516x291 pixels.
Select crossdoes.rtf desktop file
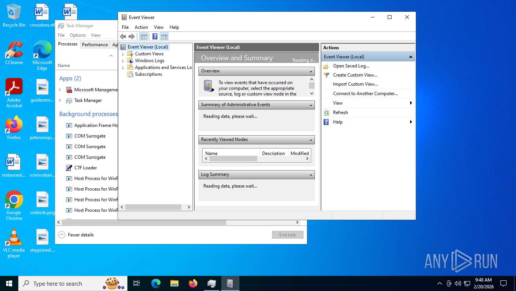[x=42, y=16]
